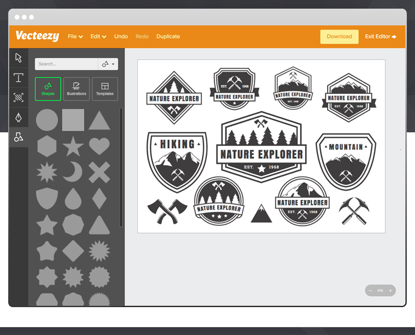
Task: Select the crescent moon shape
Action: click(x=73, y=172)
